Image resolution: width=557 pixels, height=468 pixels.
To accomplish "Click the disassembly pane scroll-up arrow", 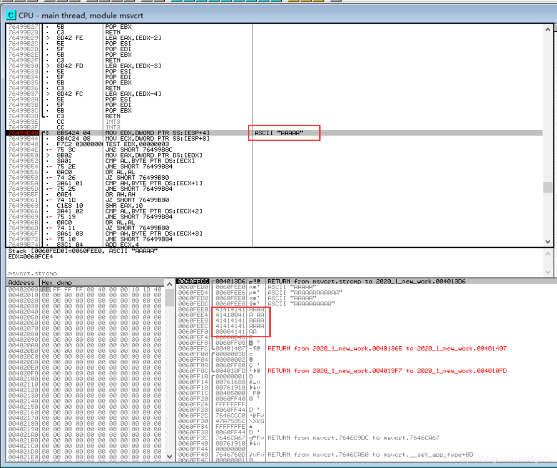I will [548, 29].
